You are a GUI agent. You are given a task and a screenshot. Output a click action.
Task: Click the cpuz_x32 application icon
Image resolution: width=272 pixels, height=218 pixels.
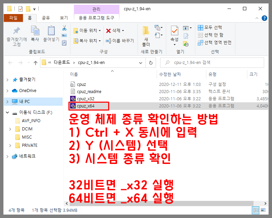click(x=73, y=99)
